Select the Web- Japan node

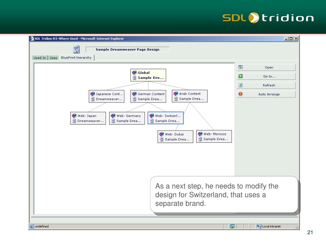(88, 118)
